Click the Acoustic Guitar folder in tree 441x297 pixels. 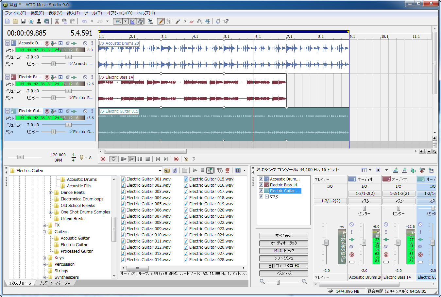tap(75, 238)
